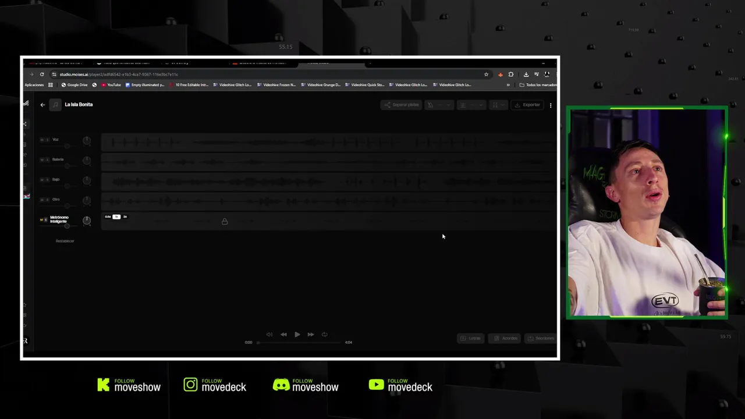
Task: Open the Letras panel
Action: [470, 338]
